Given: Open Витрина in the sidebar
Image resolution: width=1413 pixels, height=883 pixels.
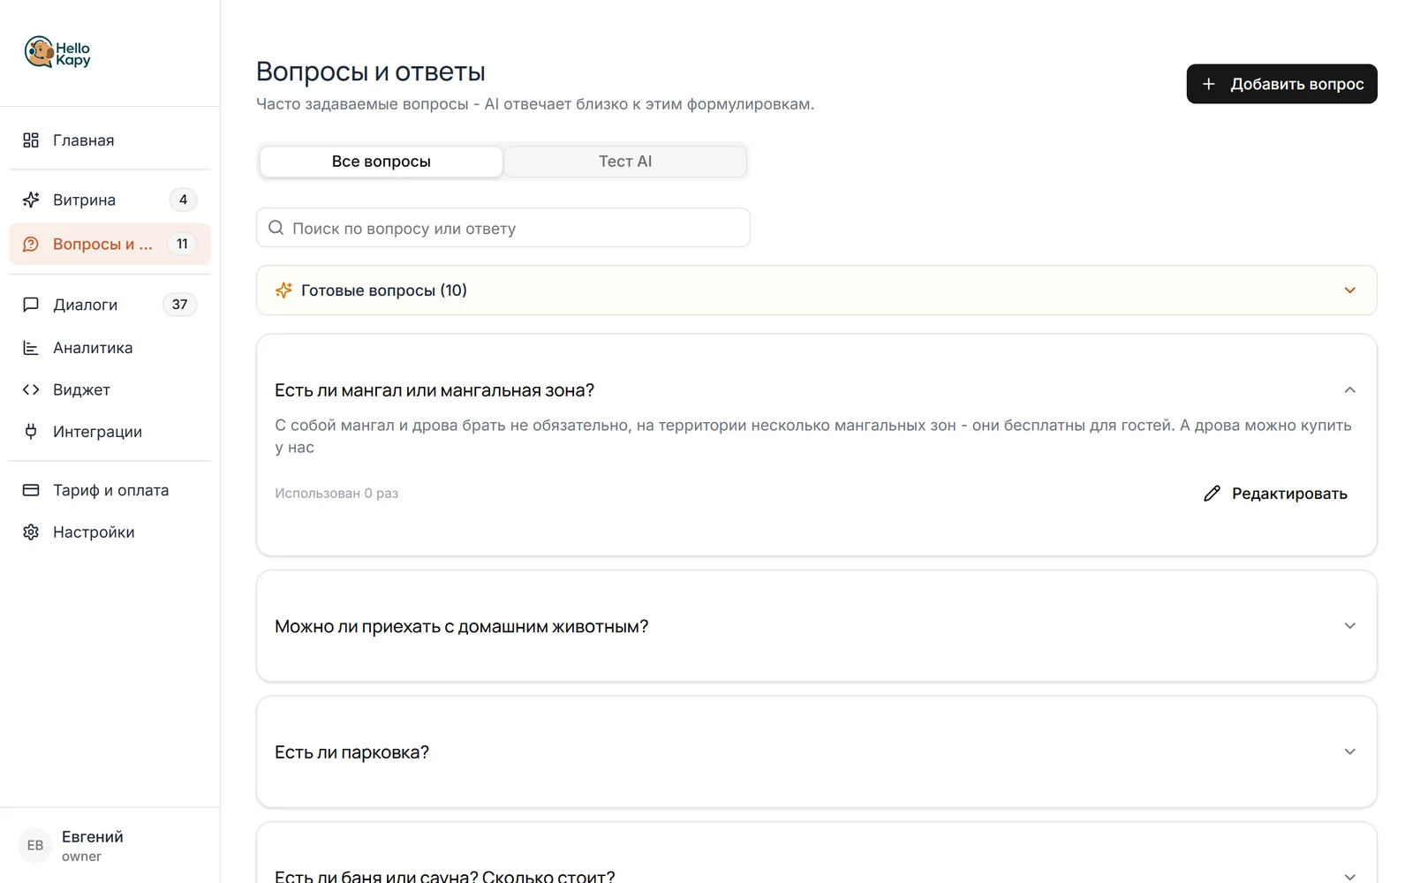Looking at the screenshot, I should 110,200.
